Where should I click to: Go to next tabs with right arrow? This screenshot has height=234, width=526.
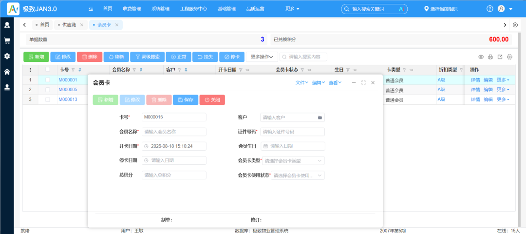[x=505, y=25]
